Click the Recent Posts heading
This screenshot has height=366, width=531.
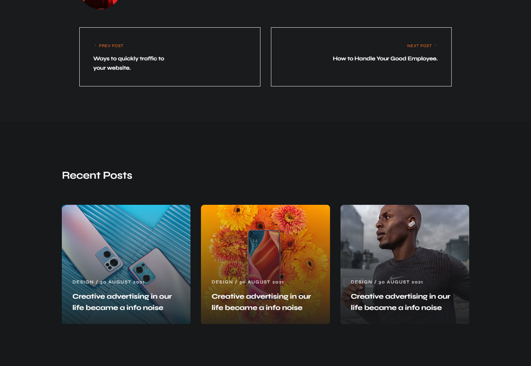click(x=97, y=175)
